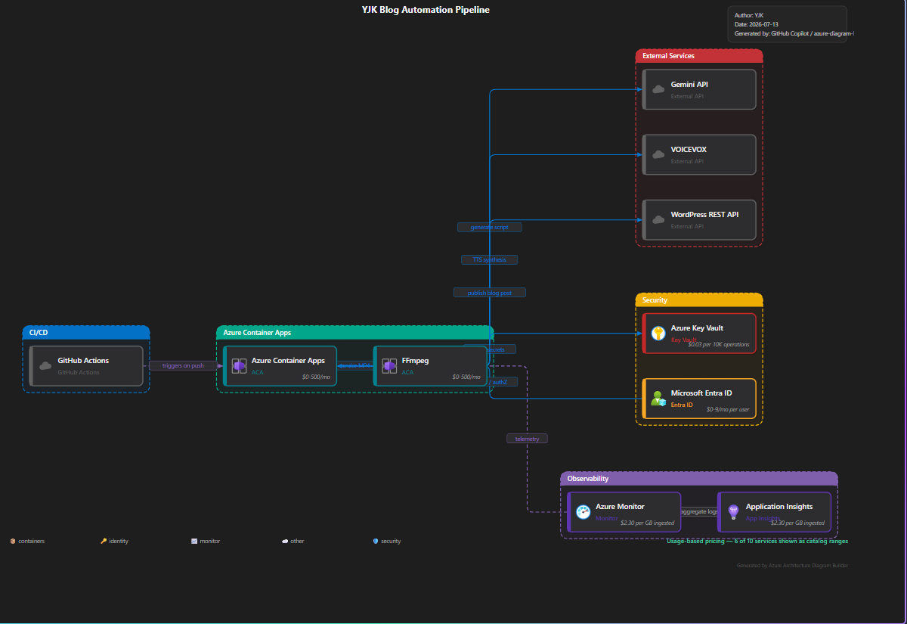This screenshot has height=624, width=907.
Task: Click the Application Insights lightbulb icon
Action: pyautogui.click(x=733, y=512)
